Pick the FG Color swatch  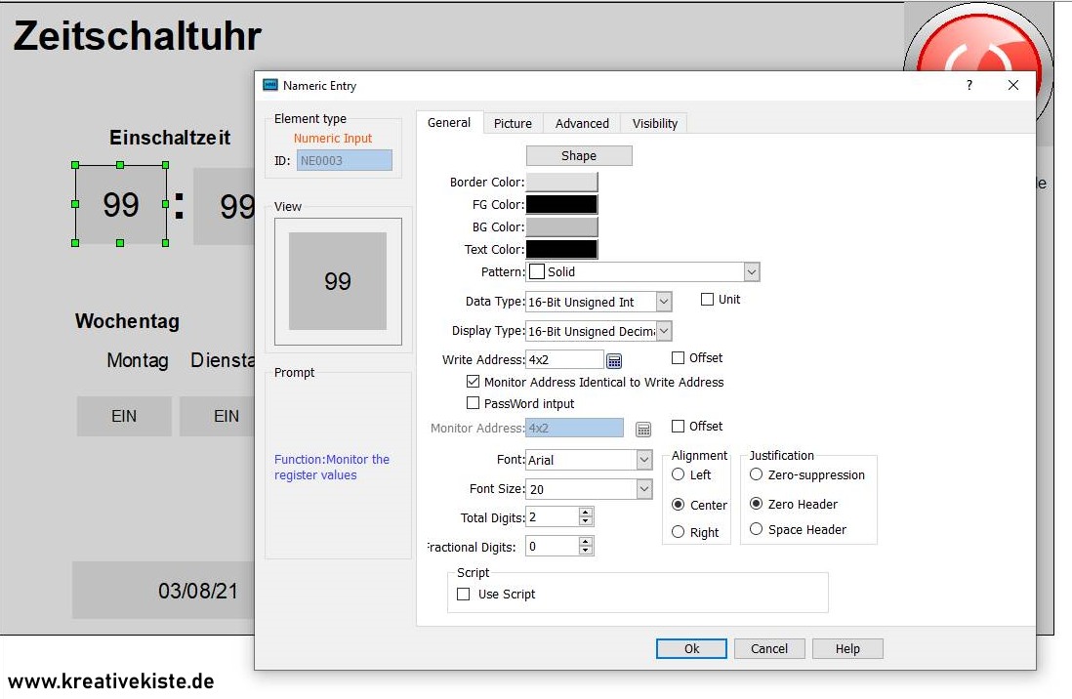(x=561, y=204)
